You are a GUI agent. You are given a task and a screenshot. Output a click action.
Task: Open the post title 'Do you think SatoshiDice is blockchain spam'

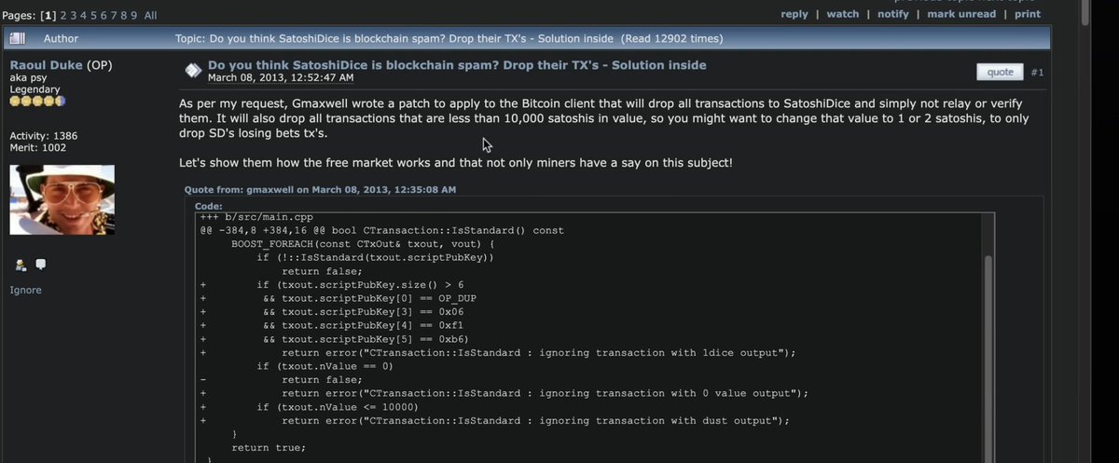(457, 65)
